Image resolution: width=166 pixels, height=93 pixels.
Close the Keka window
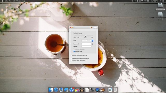[70, 28]
